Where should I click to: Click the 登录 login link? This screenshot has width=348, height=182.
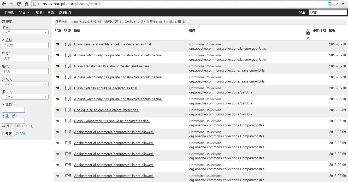point(302,13)
